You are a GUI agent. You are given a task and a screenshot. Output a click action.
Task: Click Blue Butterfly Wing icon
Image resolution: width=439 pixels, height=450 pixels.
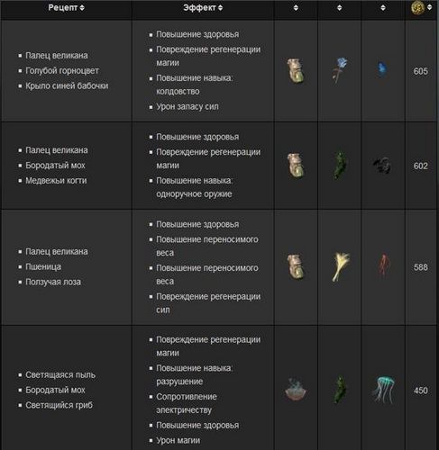[382, 69]
